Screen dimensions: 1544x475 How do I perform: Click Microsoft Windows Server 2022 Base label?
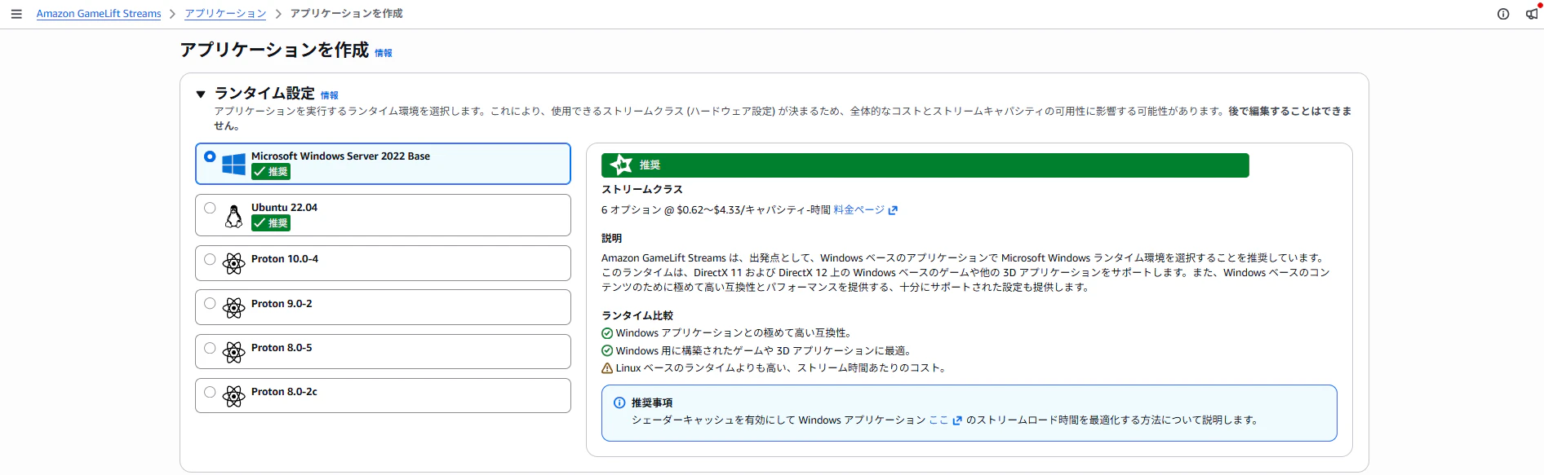340,156
